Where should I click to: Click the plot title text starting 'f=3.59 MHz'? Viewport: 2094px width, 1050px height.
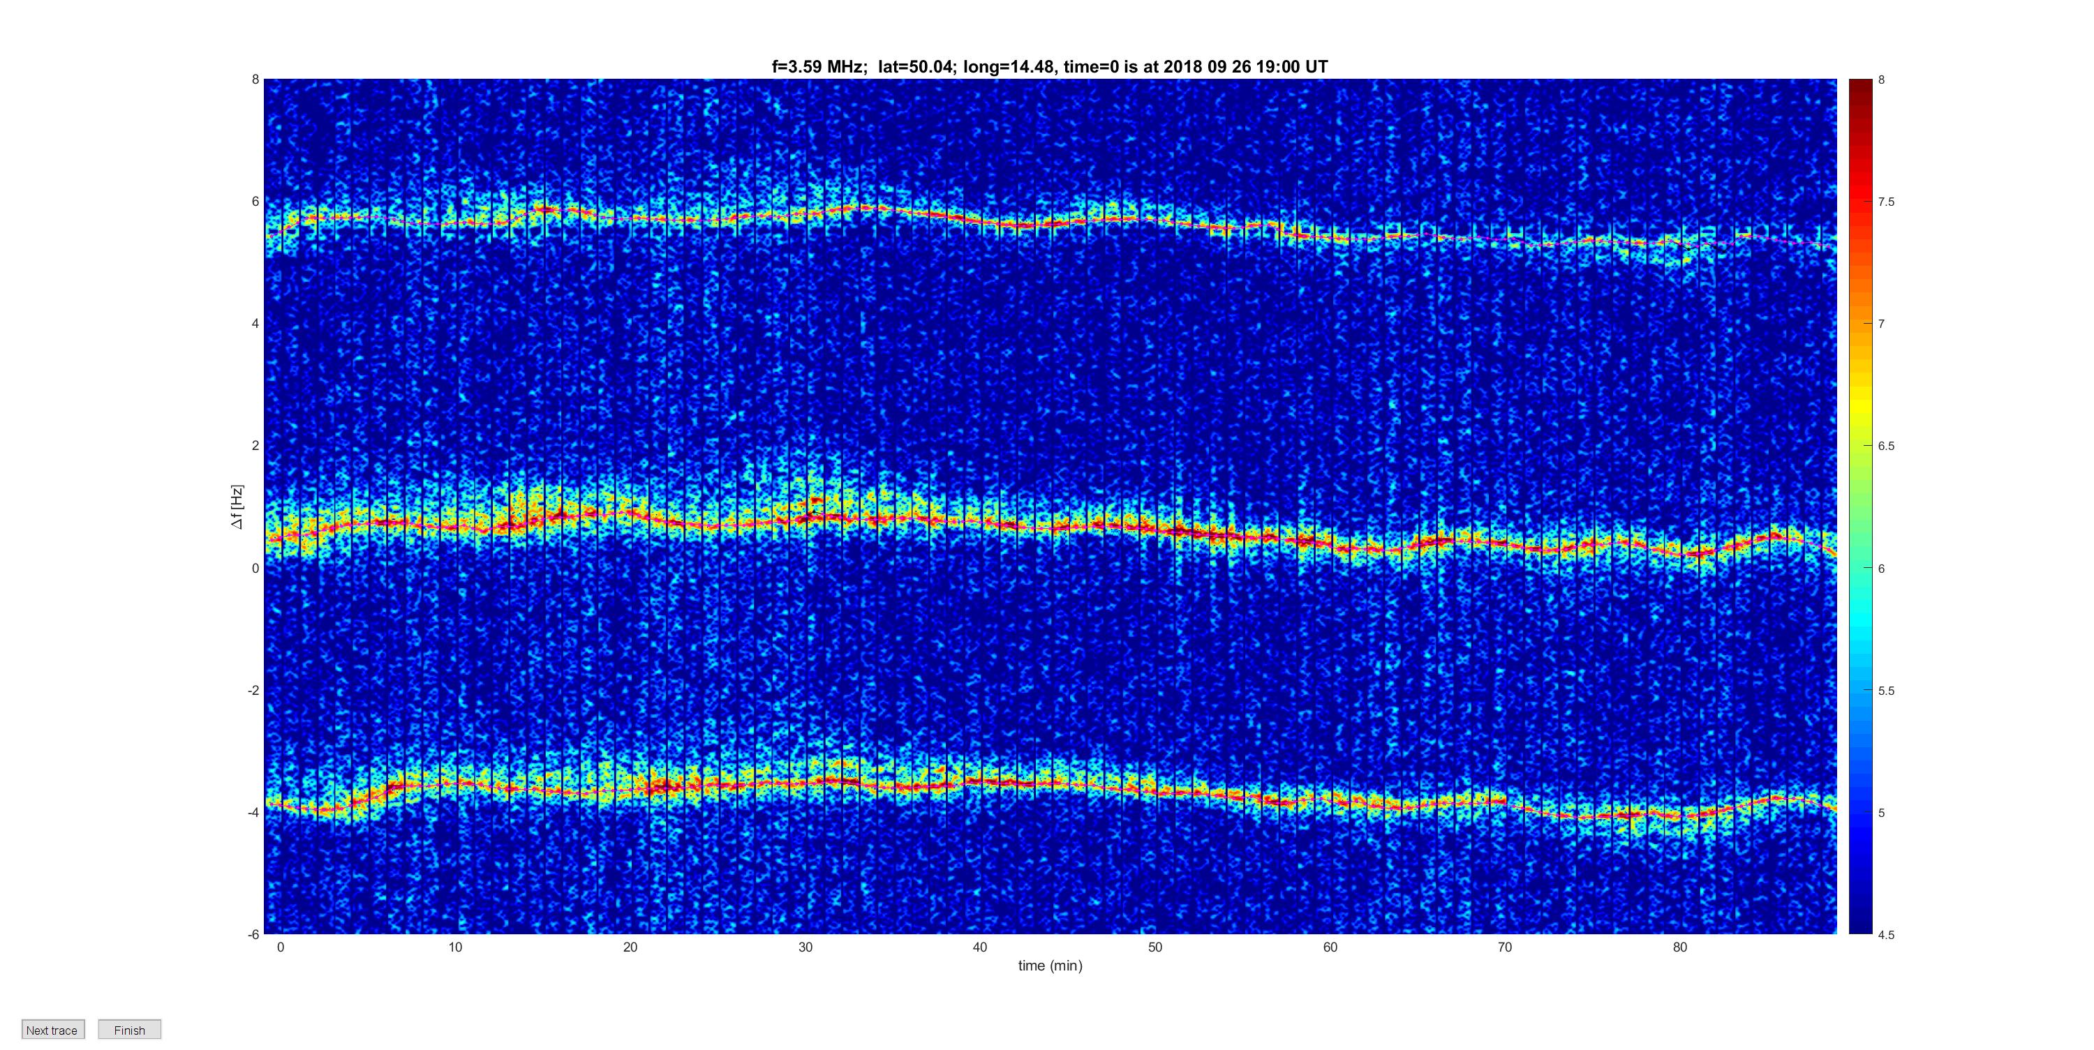tap(1049, 67)
